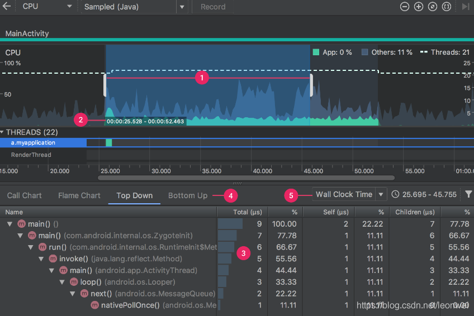This screenshot has height=316, width=474.
Task: Switch to the Flame Chart tab
Action: point(79,195)
